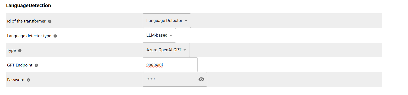Click the 'Language detector type' label
The height and width of the screenshot is (95, 408).
coord(29,36)
